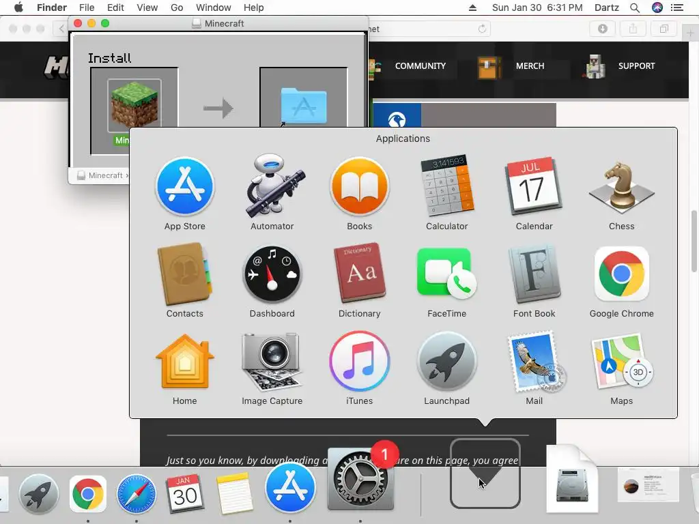
Task: Open the File menu
Action: (87, 8)
